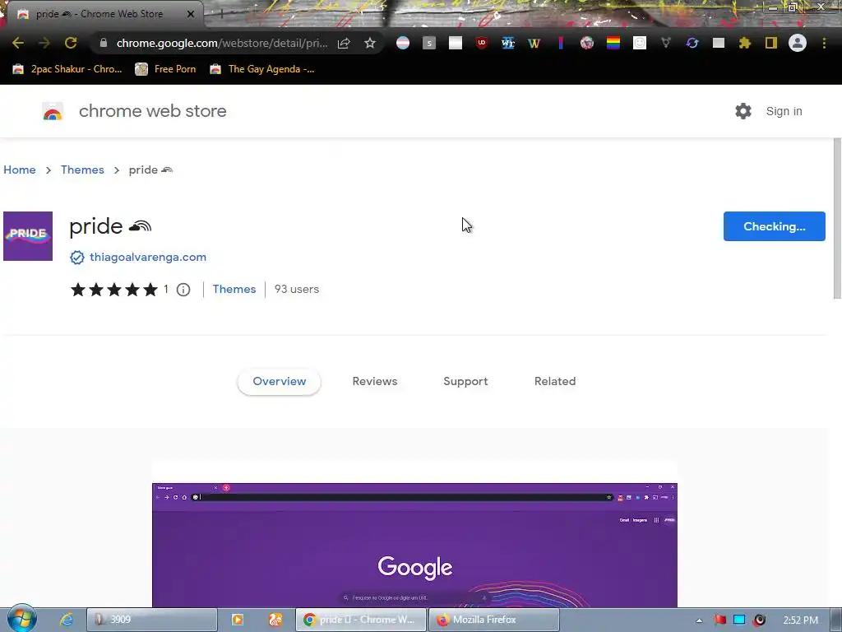Click the 93 users text
The height and width of the screenshot is (632, 842).
pyautogui.click(x=296, y=289)
